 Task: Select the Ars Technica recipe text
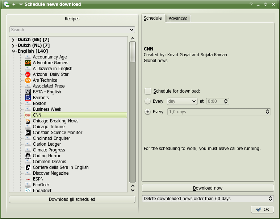(x=45, y=80)
